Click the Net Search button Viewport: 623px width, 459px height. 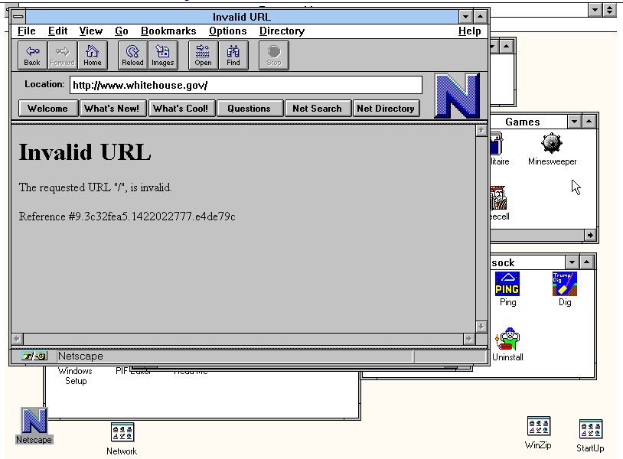pyautogui.click(x=318, y=109)
